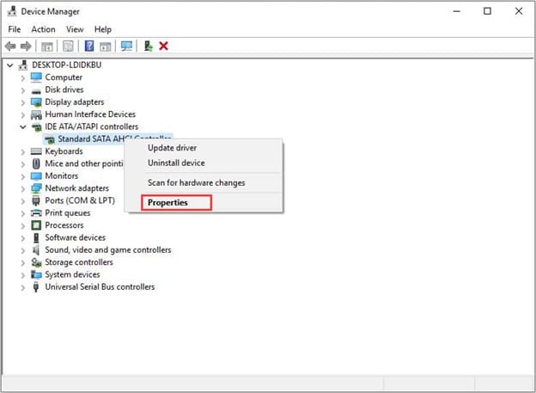
Task: Click the Forward arrow toolbar icon
Action: click(x=26, y=46)
